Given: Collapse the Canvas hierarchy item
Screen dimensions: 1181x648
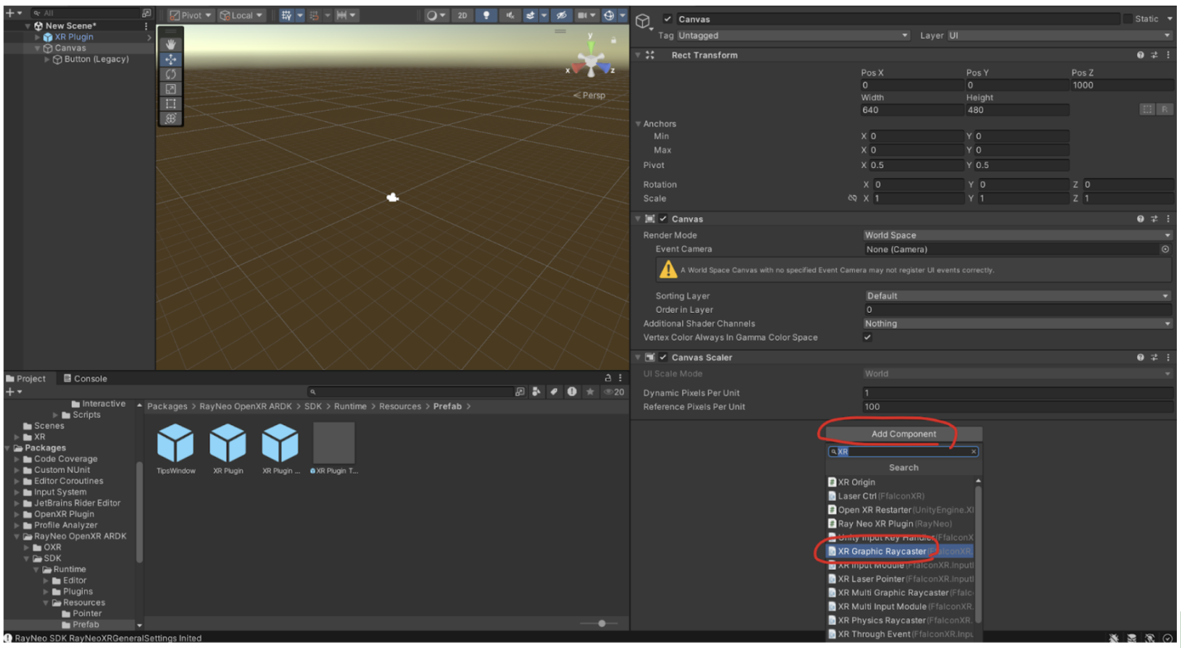Looking at the screenshot, I should [37, 48].
